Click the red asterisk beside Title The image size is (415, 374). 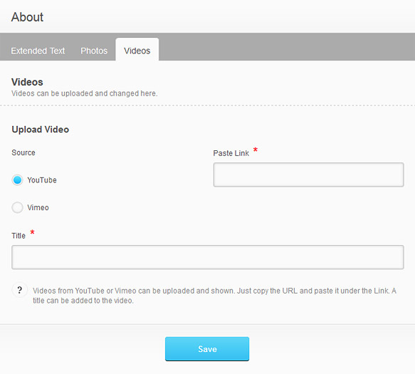point(32,232)
